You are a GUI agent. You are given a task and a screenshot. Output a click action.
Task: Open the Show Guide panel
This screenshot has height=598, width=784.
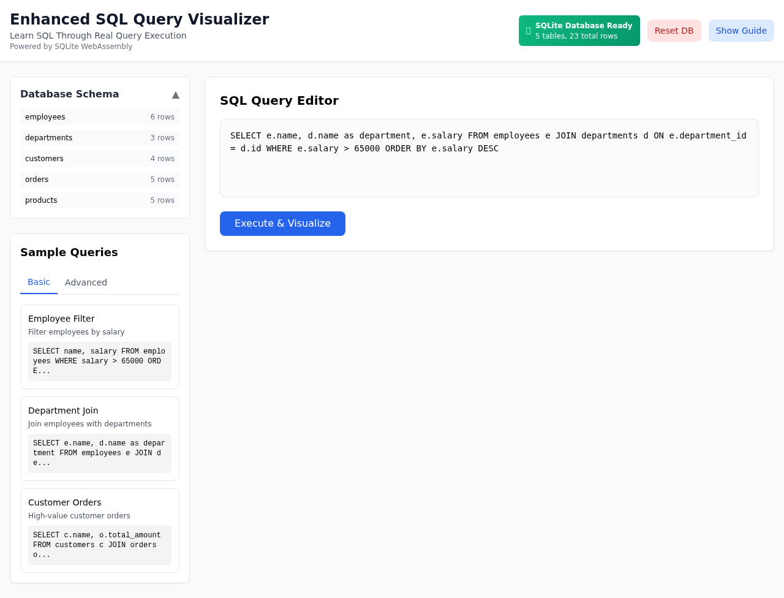point(741,30)
